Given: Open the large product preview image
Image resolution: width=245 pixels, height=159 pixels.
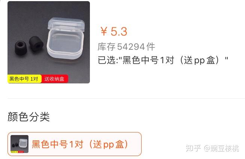Looking at the screenshot, I should 49,42.
